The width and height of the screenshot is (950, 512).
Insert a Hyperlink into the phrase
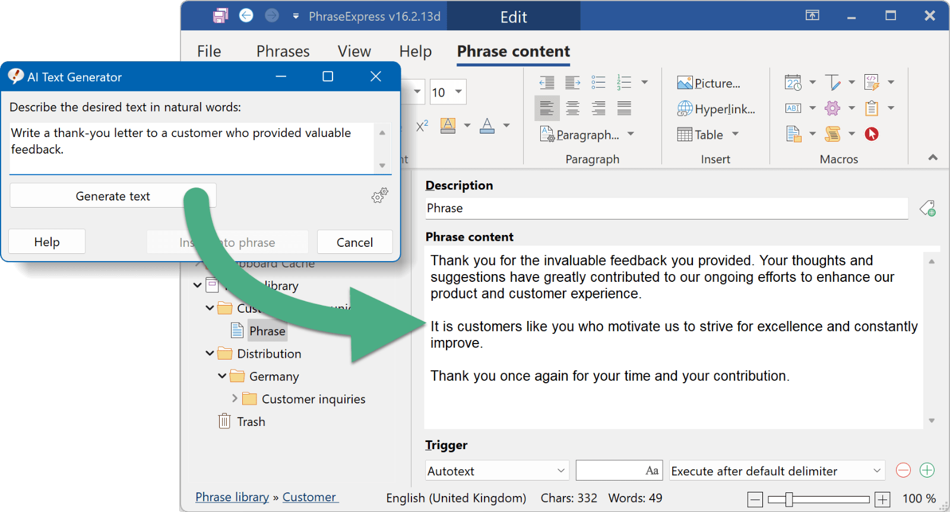tap(716, 109)
